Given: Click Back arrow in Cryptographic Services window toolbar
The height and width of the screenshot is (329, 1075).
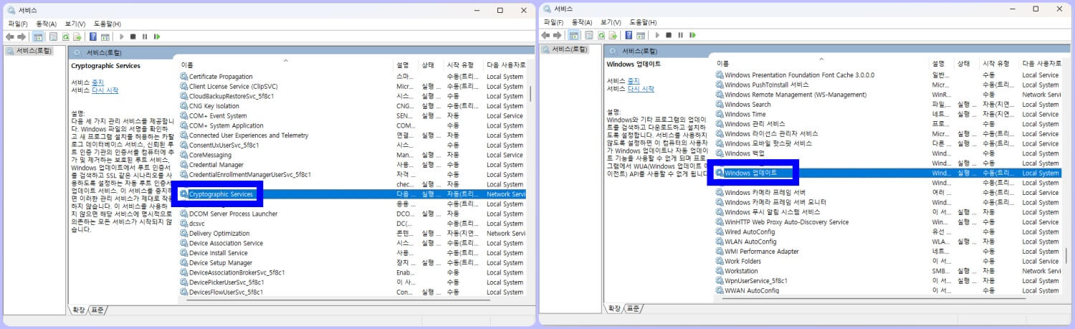Looking at the screenshot, I should (x=10, y=37).
